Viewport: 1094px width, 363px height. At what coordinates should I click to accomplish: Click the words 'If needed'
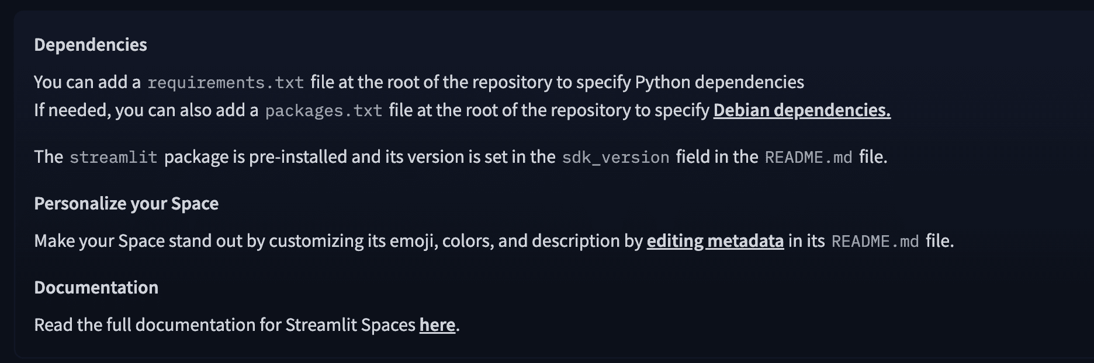70,110
